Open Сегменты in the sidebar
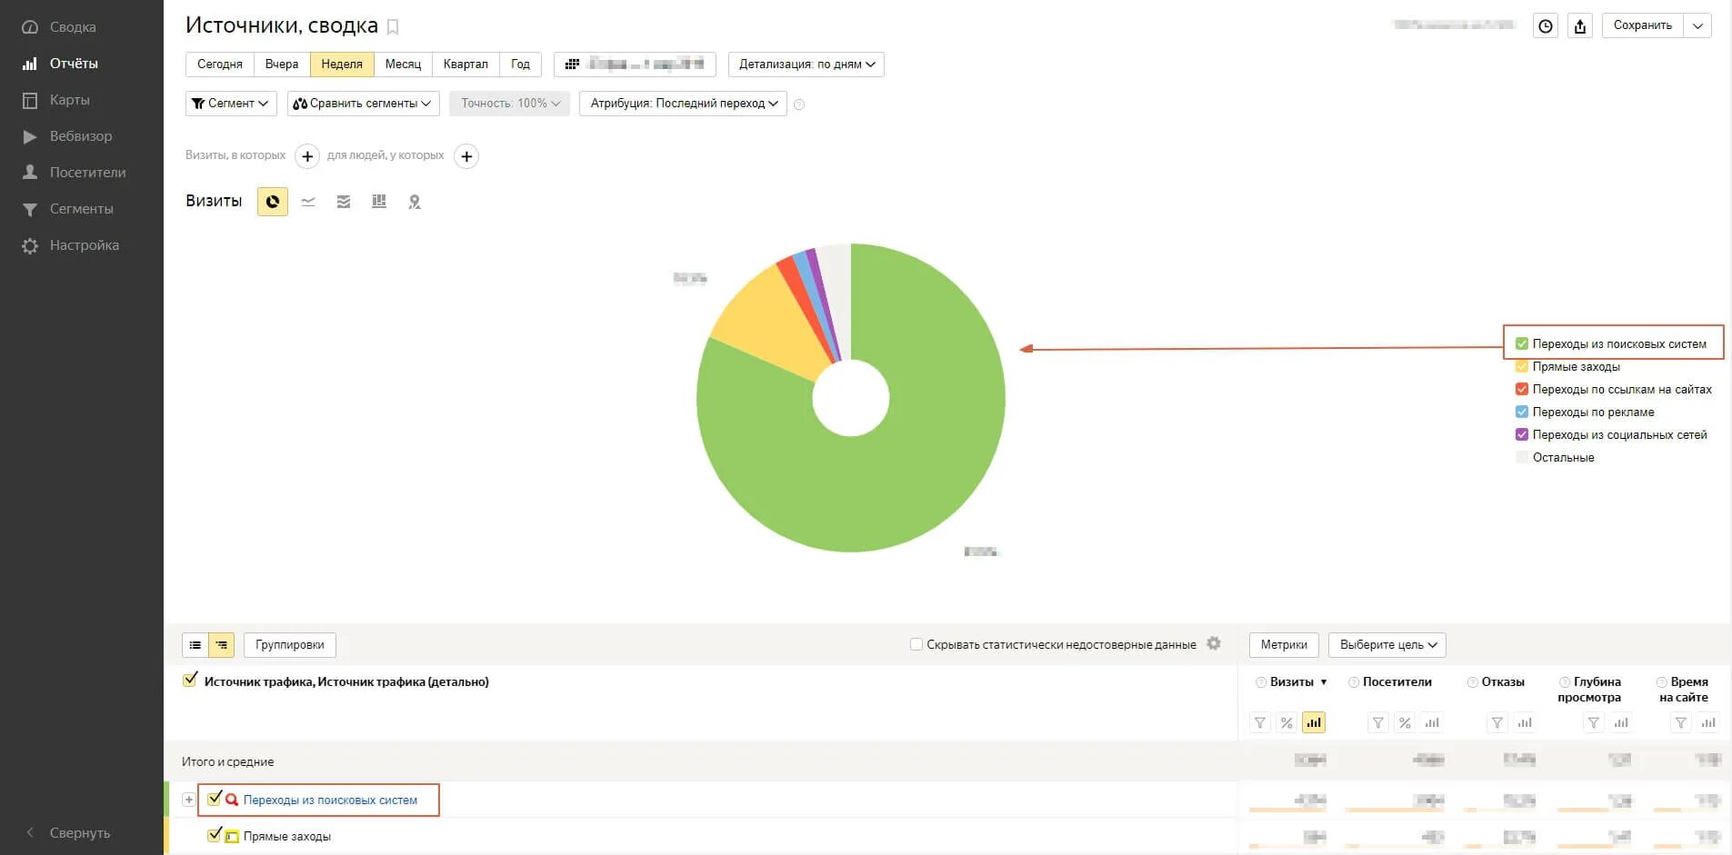 point(67,209)
